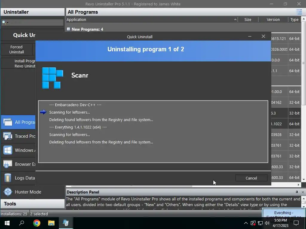Open the Windows Apps module

[x=18, y=150]
